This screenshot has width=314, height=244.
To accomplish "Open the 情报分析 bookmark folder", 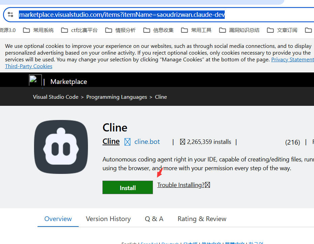I will pyautogui.click(x=121, y=30).
